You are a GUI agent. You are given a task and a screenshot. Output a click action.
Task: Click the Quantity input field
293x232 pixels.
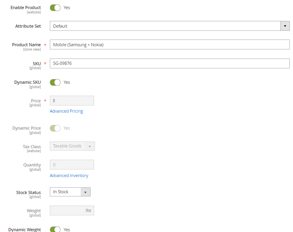72,164
